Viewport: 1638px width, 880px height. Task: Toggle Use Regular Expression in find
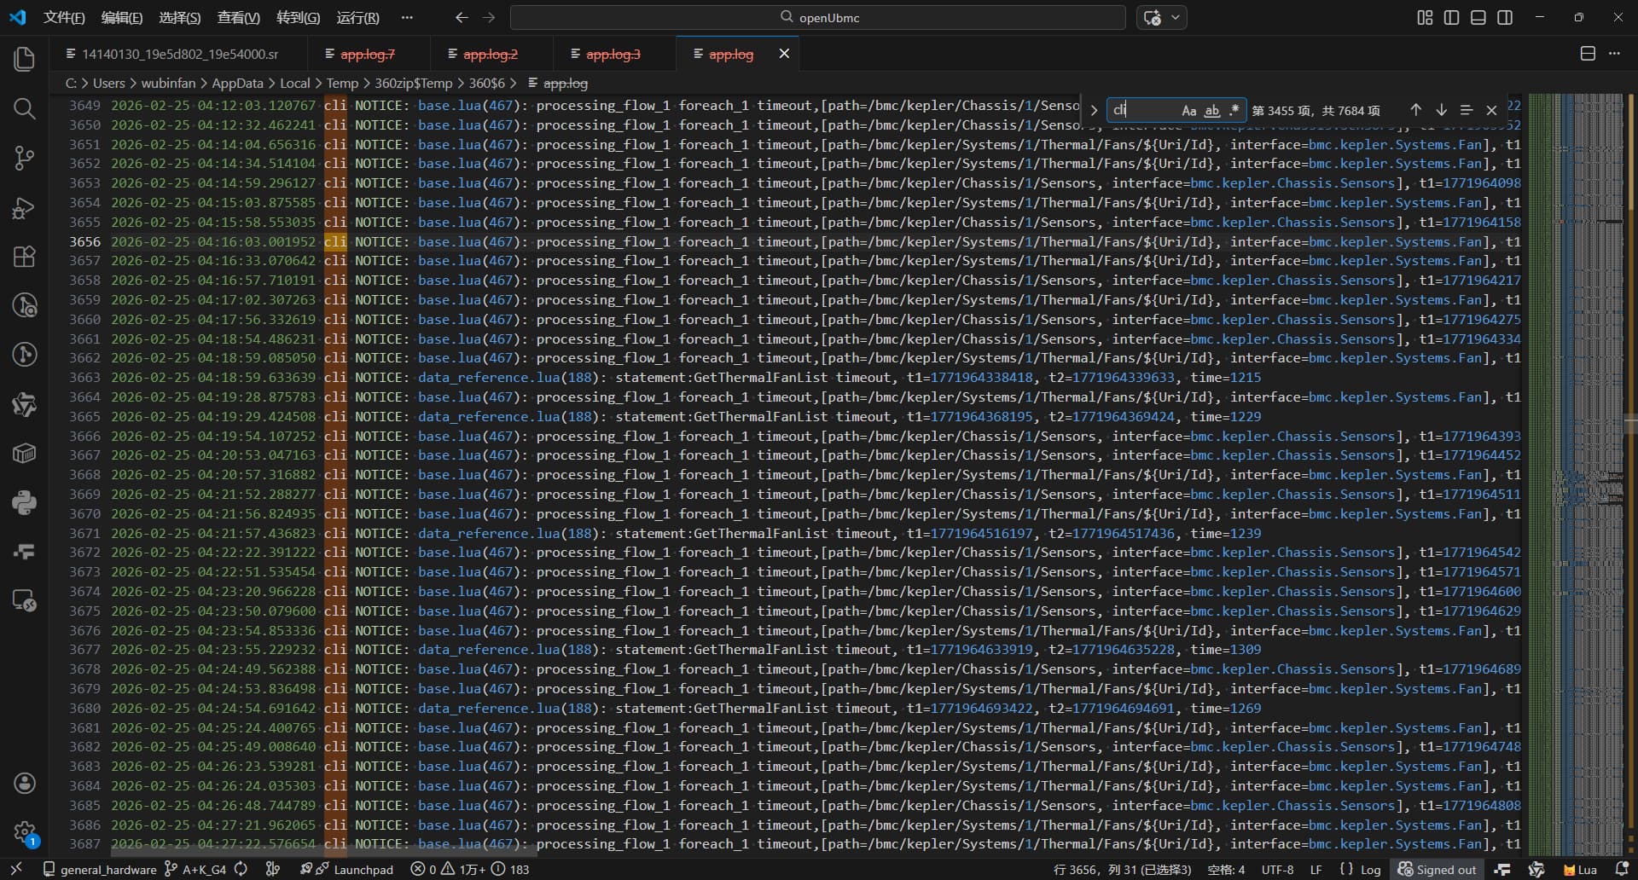pos(1234,111)
